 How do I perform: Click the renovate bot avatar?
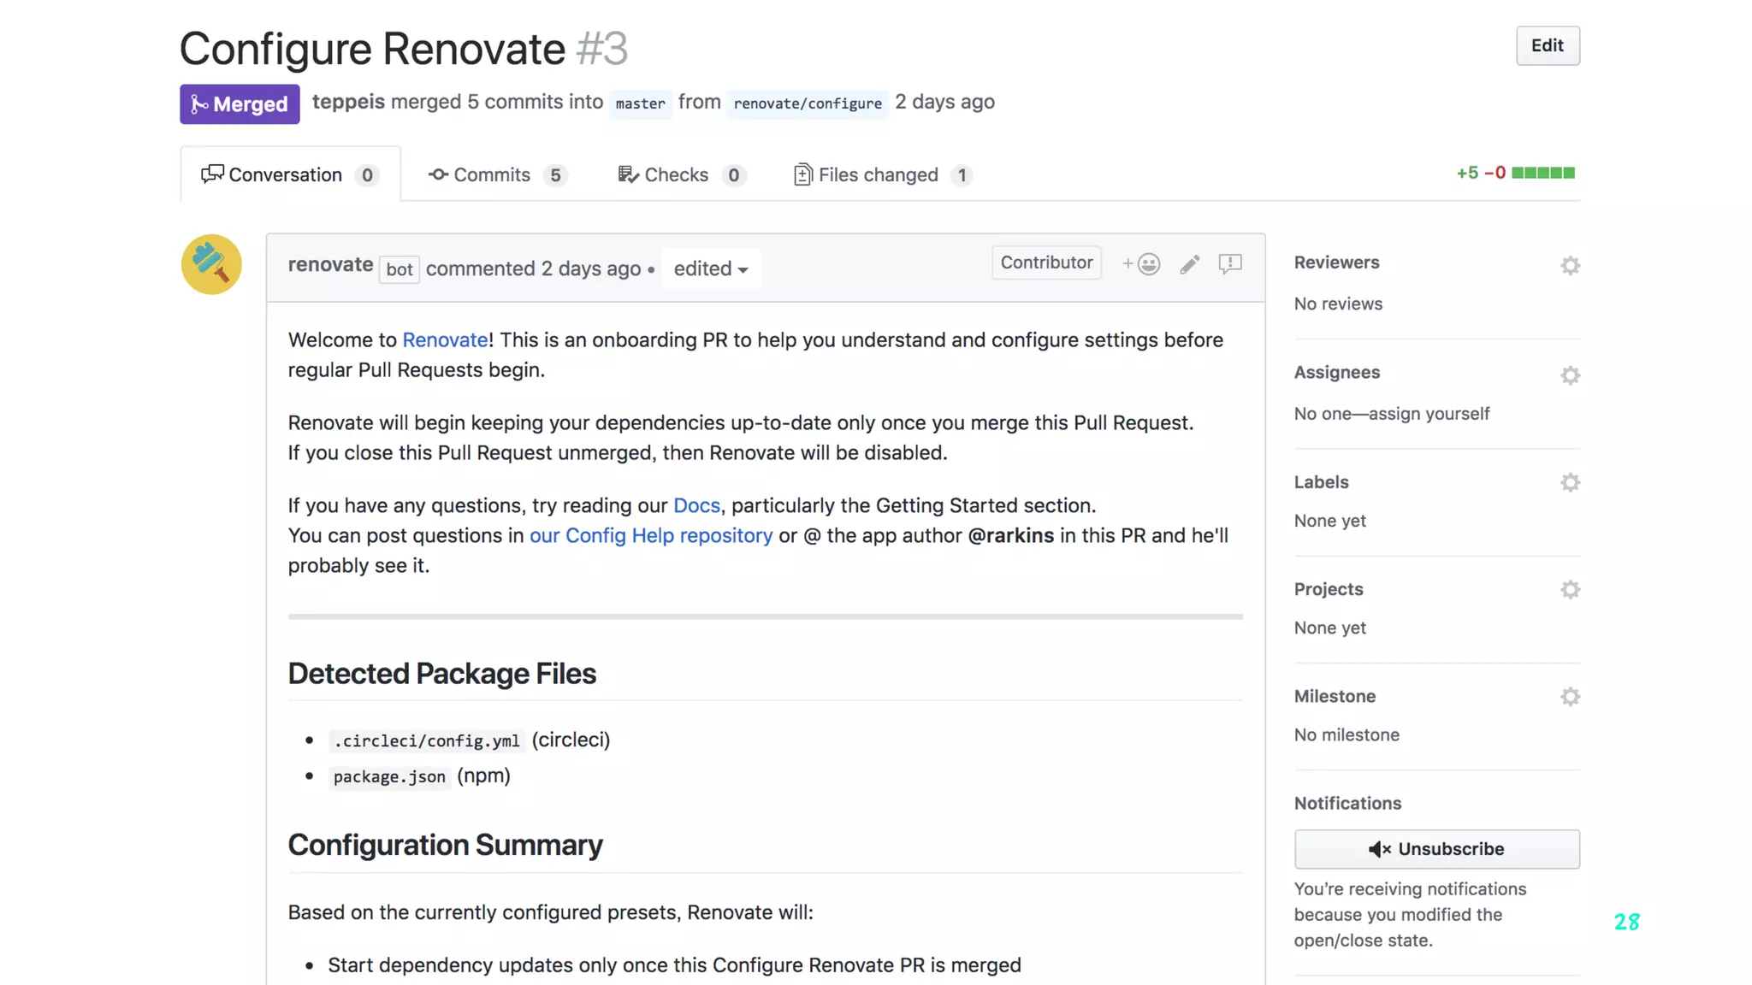pos(211,264)
